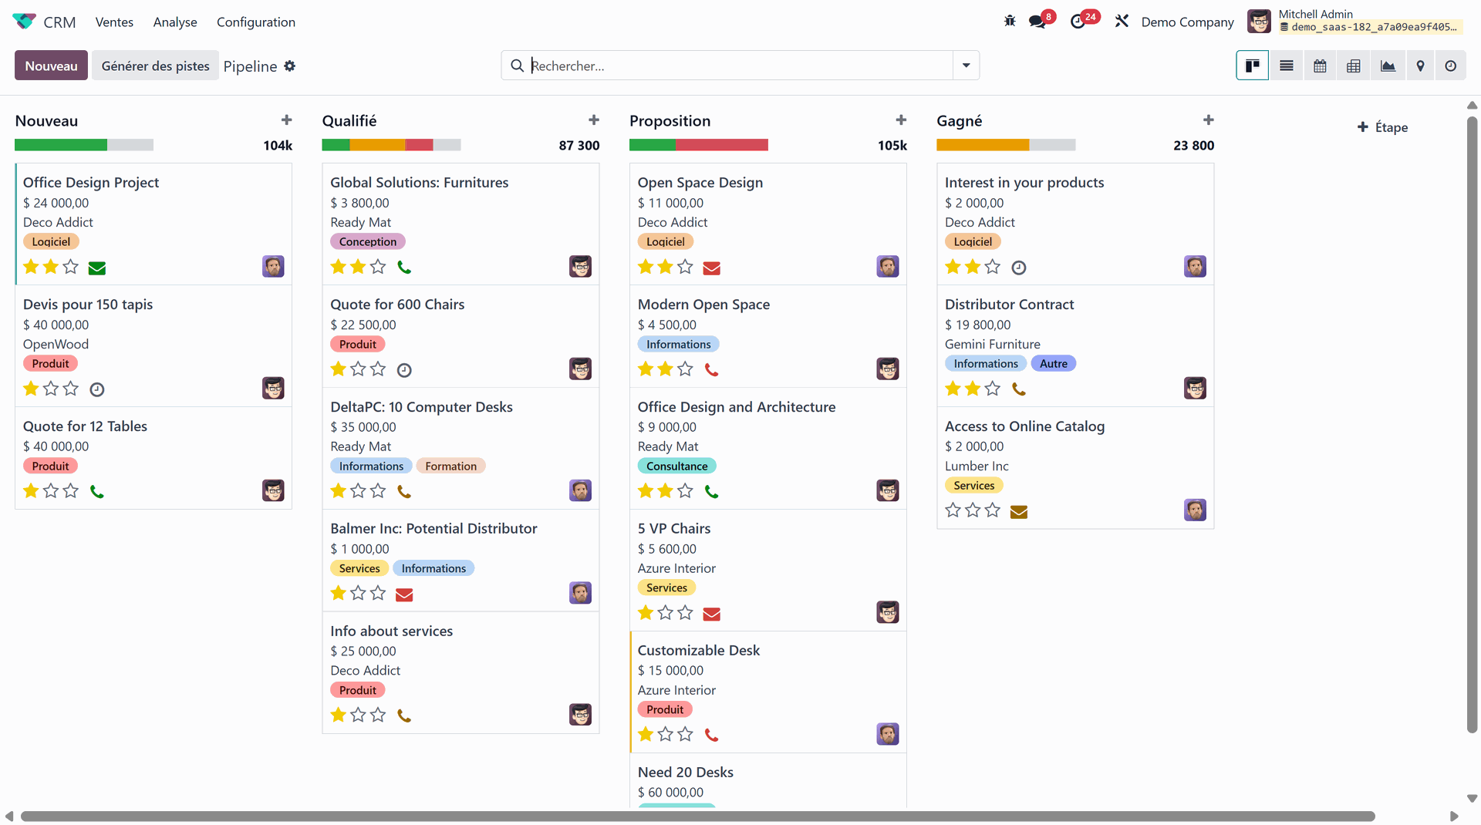The height and width of the screenshot is (825, 1481).
Task: Open the conversations messages icon
Action: 1037,22
